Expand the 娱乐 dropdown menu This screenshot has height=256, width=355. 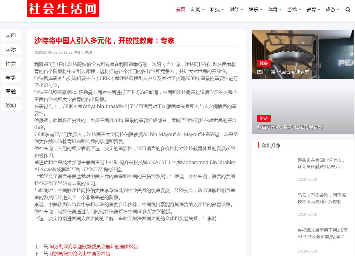255,10
